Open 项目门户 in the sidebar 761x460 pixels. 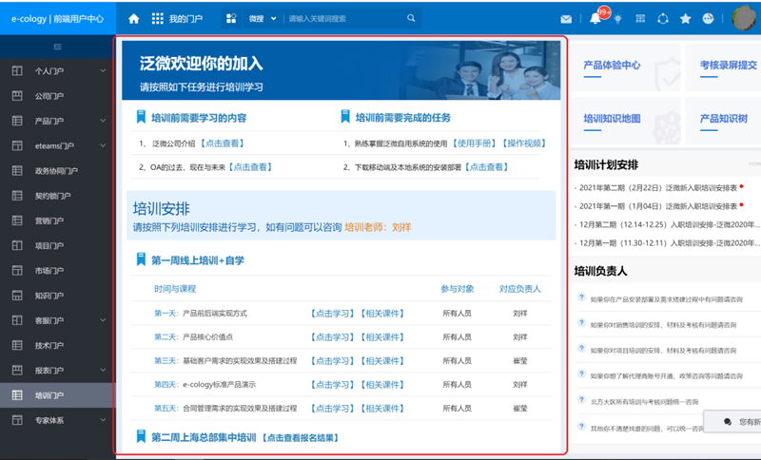tap(58, 246)
